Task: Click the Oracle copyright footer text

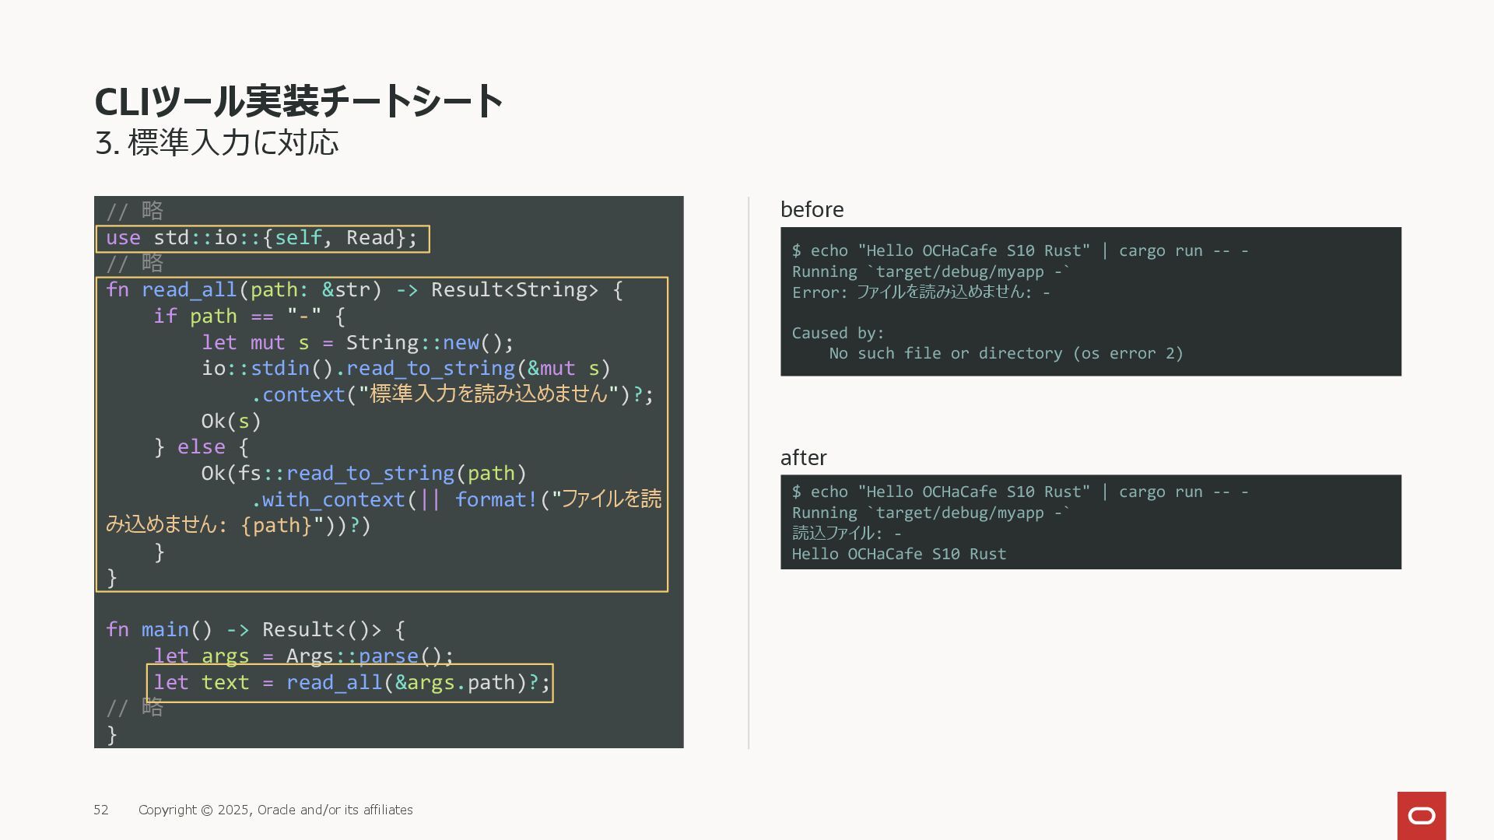Action: pyautogui.click(x=275, y=810)
